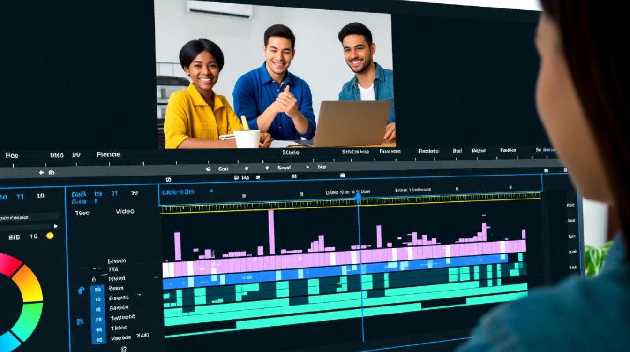The image size is (630, 352).
Task: Expand the triangle beside 'Lide a die'
Action: tap(211, 191)
